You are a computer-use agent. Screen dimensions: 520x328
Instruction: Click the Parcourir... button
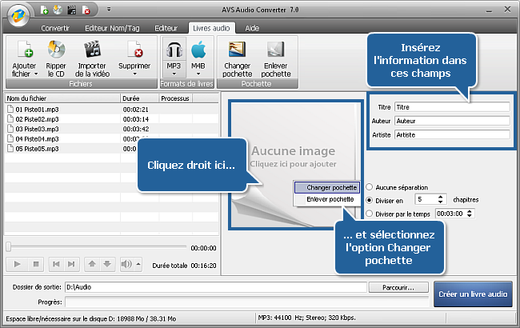click(402, 286)
